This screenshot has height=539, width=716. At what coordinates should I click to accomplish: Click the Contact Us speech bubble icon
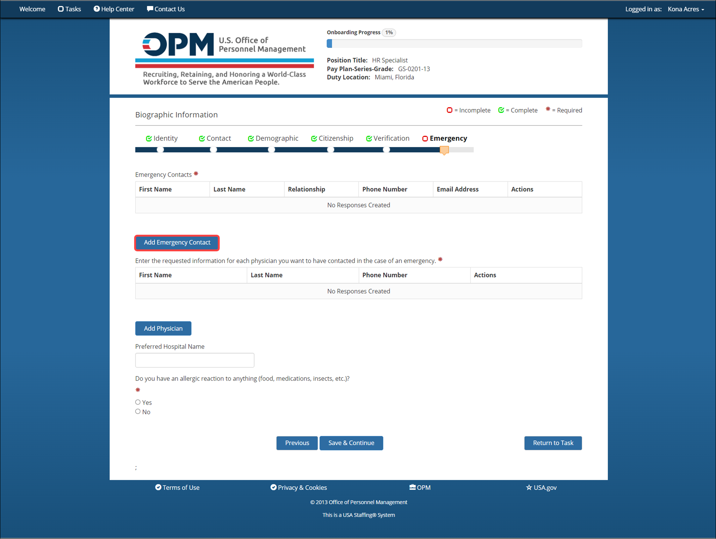point(150,9)
